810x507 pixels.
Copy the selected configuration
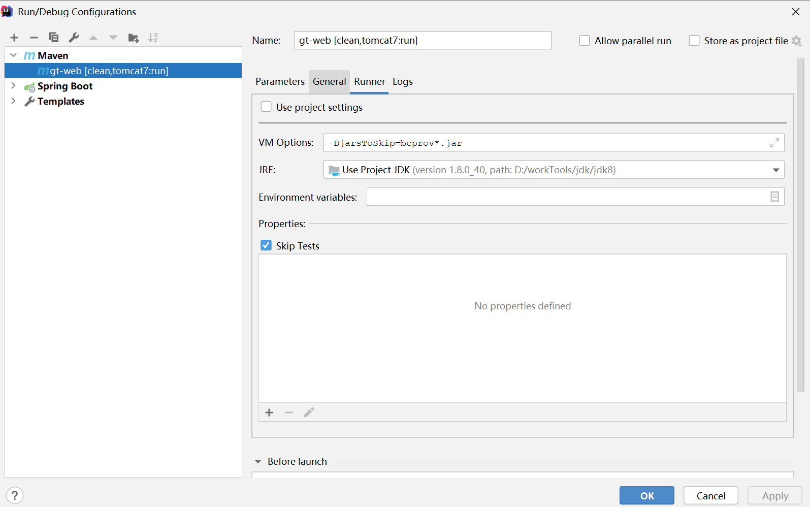tap(54, 38)
